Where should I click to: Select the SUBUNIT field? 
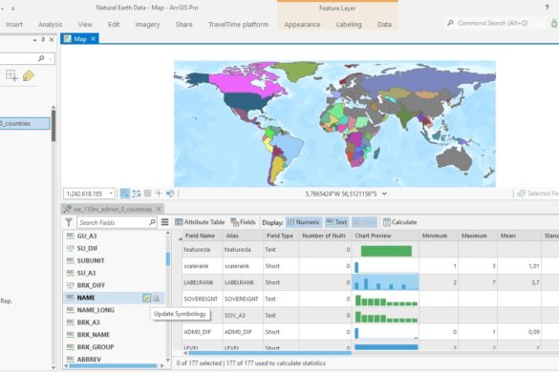point(91,260)
